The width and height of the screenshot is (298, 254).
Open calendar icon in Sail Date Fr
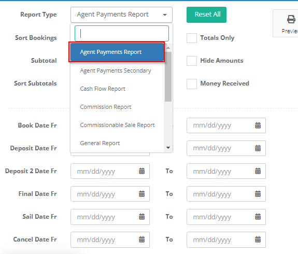(x=142, y=217)
